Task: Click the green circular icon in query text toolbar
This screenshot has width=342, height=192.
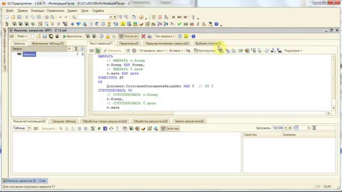Action: point(98,51)
